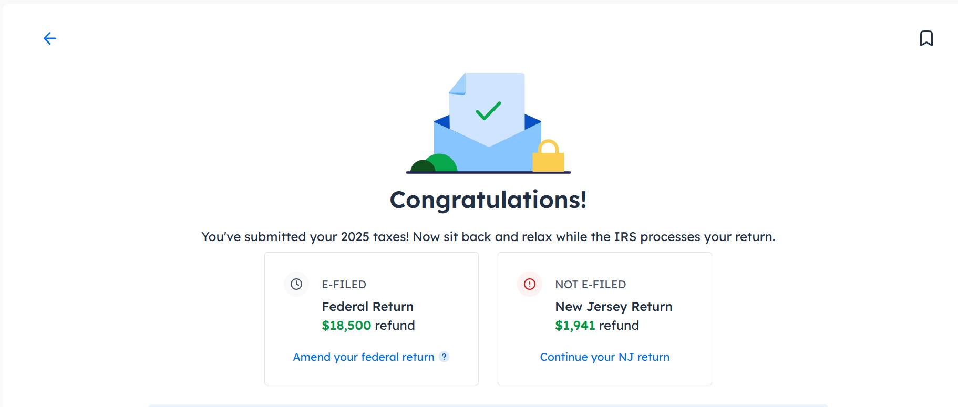
Task: Click the E-FILED status label
Action: click(x=344, y=285)
